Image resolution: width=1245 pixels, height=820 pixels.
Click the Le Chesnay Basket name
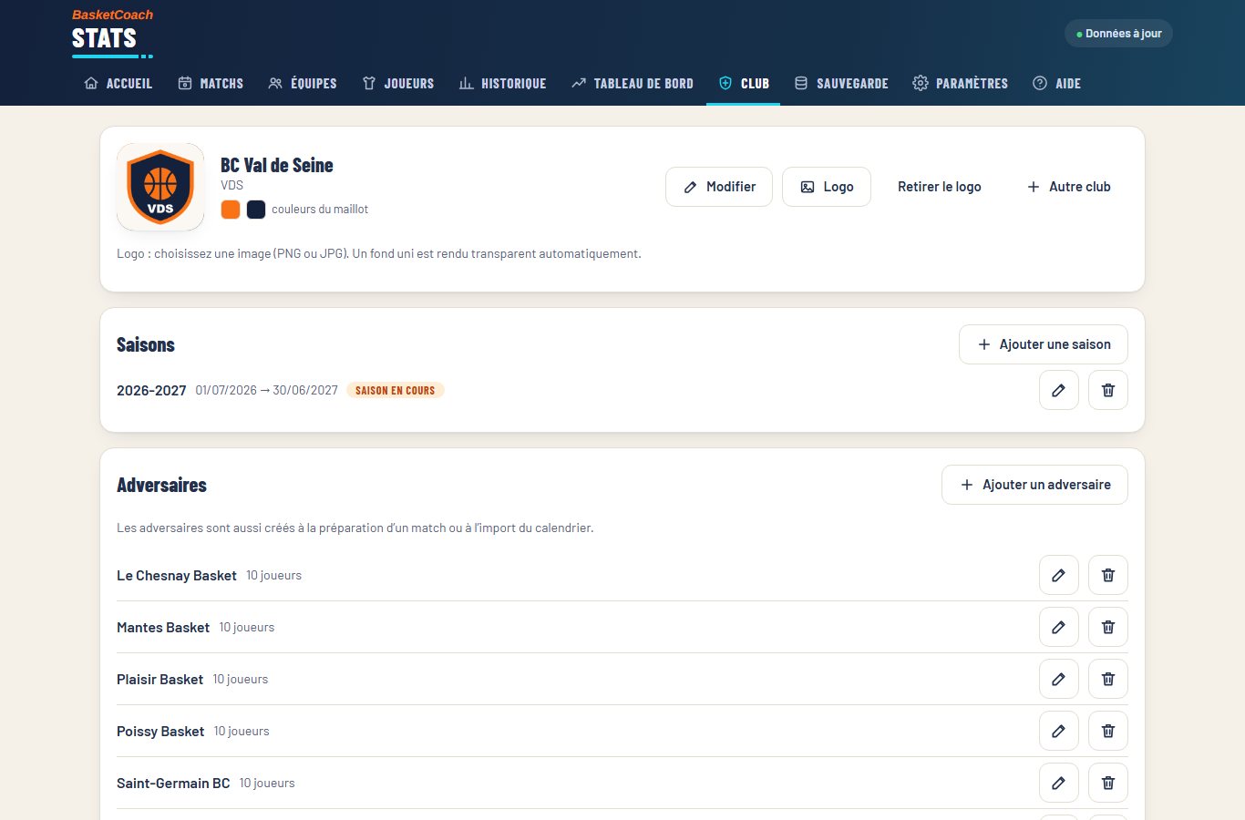pyautogui.click(x=177, y=576)
